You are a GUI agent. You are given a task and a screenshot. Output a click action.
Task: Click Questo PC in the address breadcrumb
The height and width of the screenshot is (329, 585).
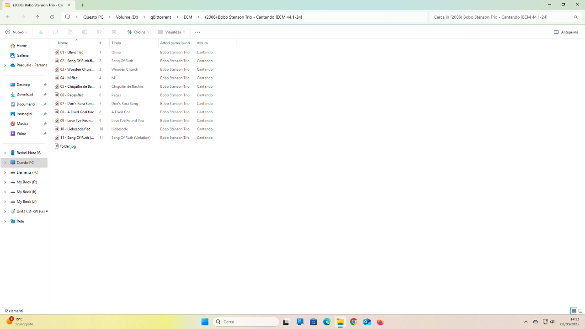[93, 17]
